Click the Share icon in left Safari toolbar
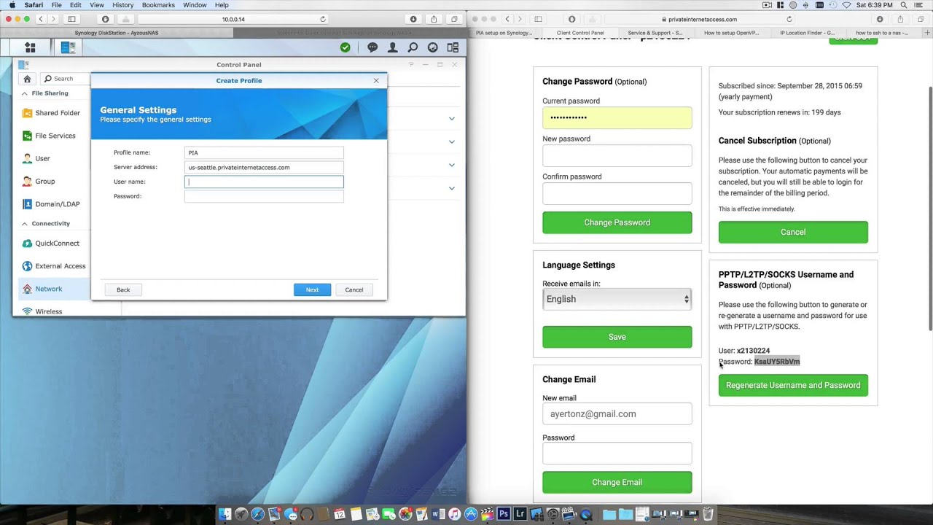 coord(434,19)
